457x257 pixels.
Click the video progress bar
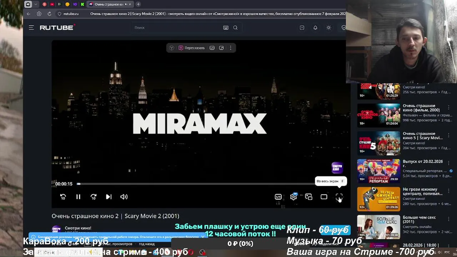[x=196, y=184]
